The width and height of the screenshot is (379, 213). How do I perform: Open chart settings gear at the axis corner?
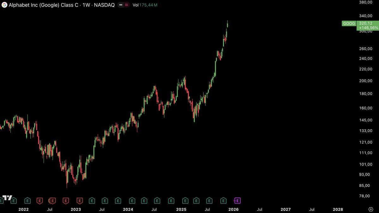[x=371, y=210]
